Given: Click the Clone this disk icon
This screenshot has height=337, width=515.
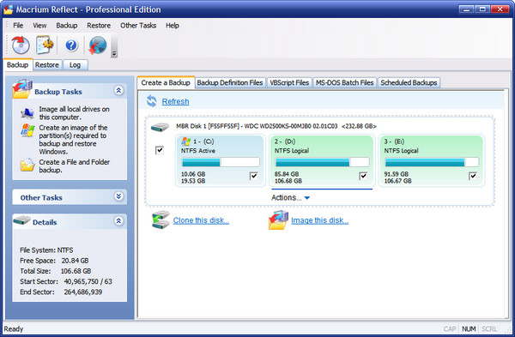Looking at the screenshot, I should tap(161, 220).
